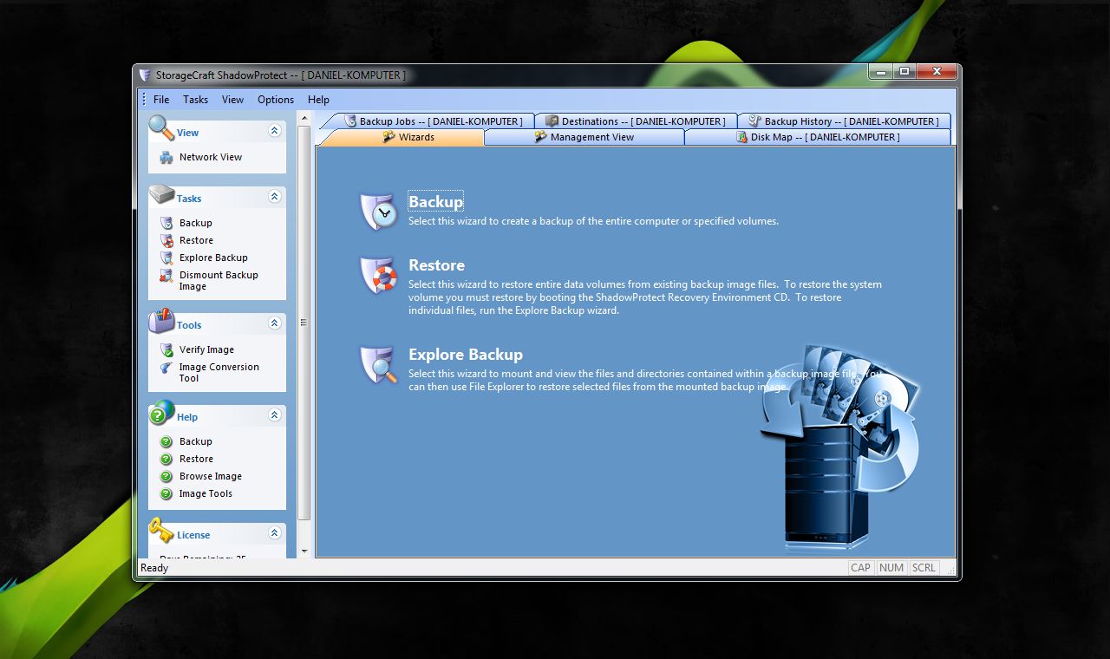Click Verify Image sidebar link
The height and width of the screenshot is (659, 1110).
206,349
